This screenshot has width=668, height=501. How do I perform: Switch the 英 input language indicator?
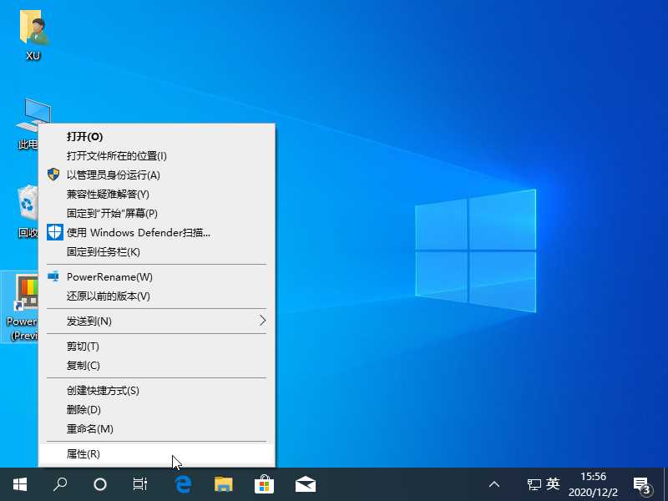553,483
